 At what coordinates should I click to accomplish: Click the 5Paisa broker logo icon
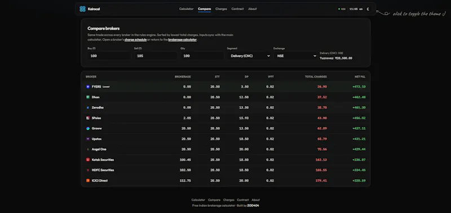(88, 118)
